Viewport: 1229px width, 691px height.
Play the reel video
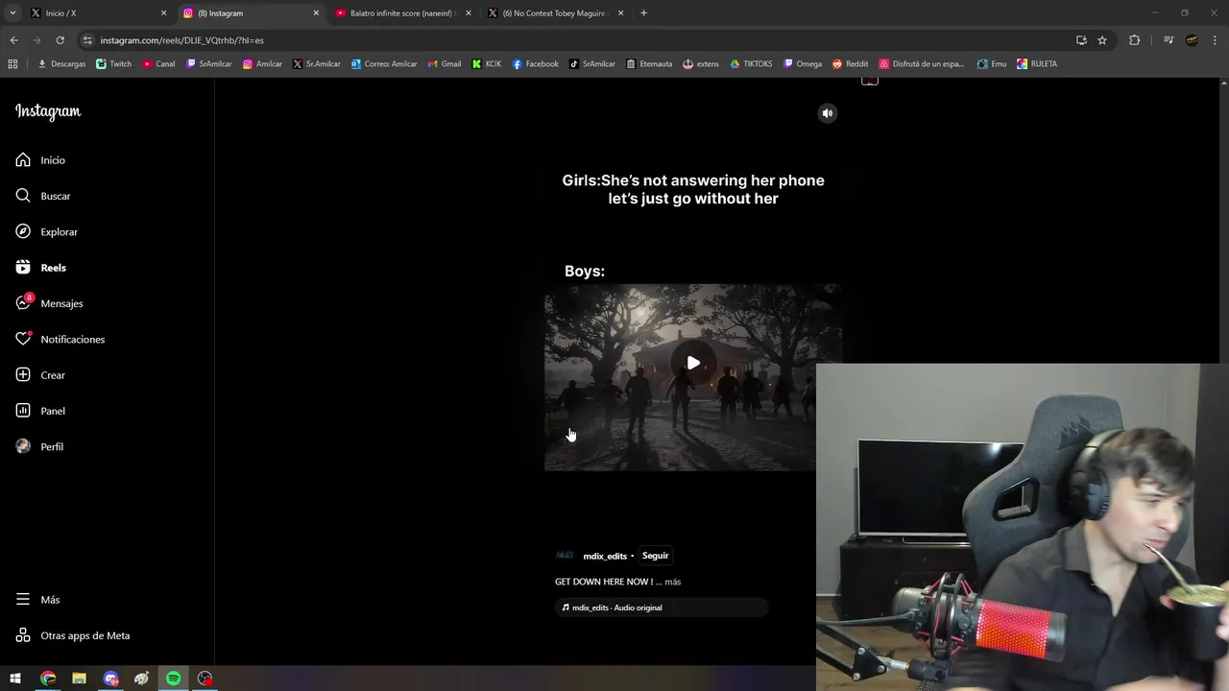point(693,363)
